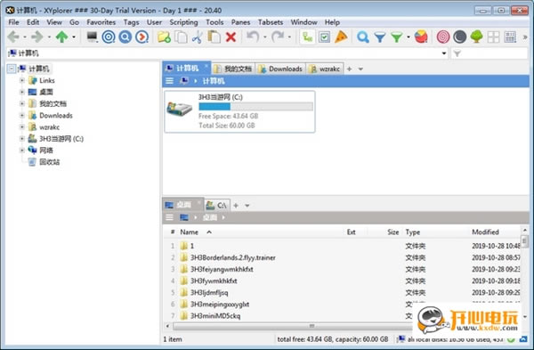The image size is (534, 350).
Task: Switch to the wzrakc tab
Action: pyautogui.click(x=325, y=69)
